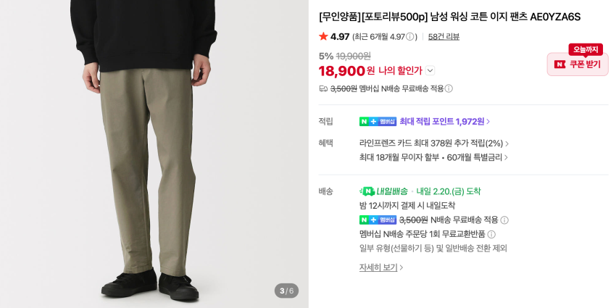Expand the 최대 적립 포인트 1,972원 details
616x308 pixels.
(445, 122)
